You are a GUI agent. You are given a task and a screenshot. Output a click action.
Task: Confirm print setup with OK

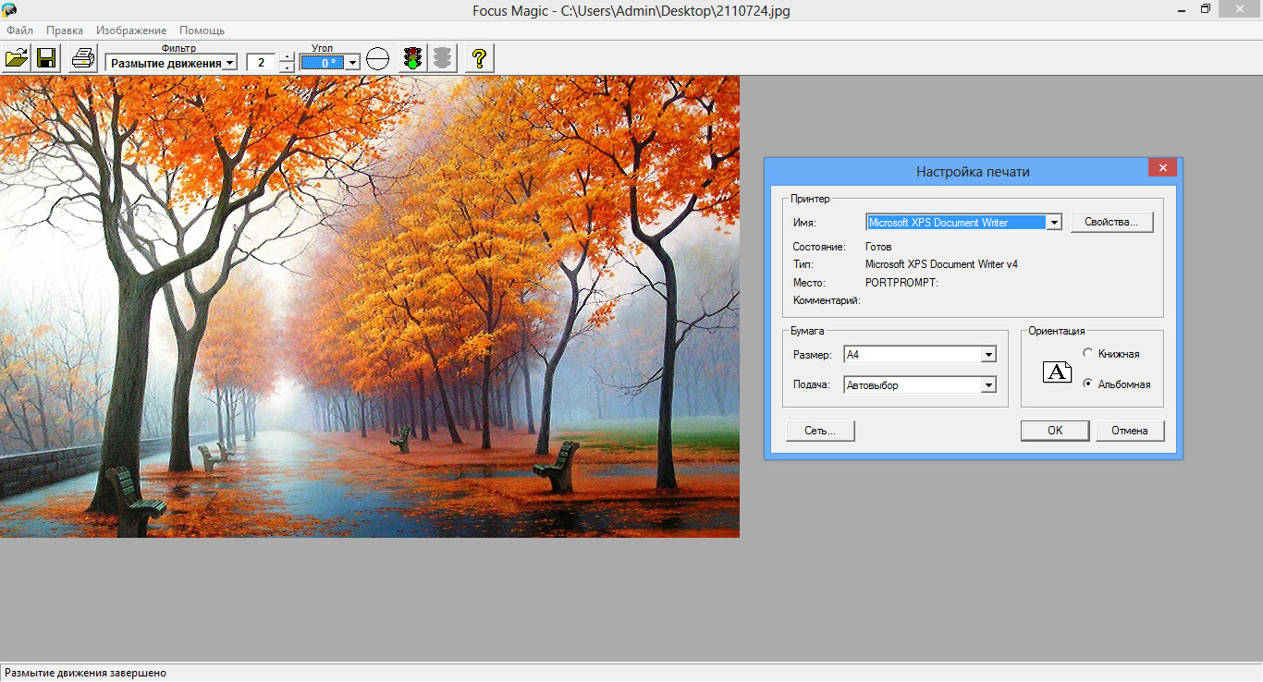pos(1055,431)
